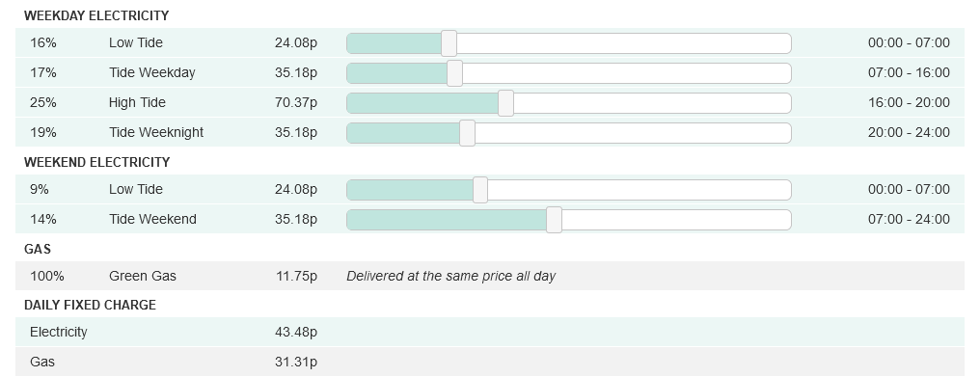Viewport: 980px width, 377px height.
Task: Click the Green Gas tariff label
Action: pyautogui.click(x=143, y=276)
